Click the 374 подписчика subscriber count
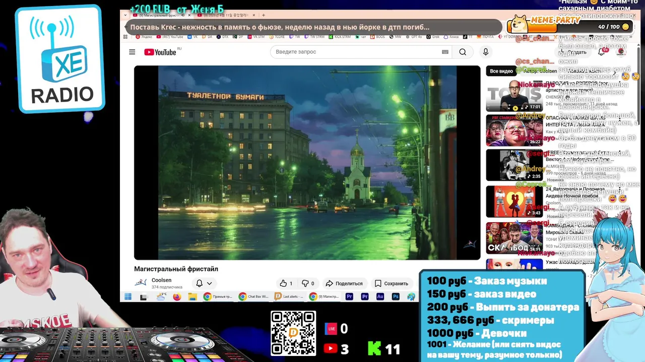The image size is (645, 362). (167, 287)
